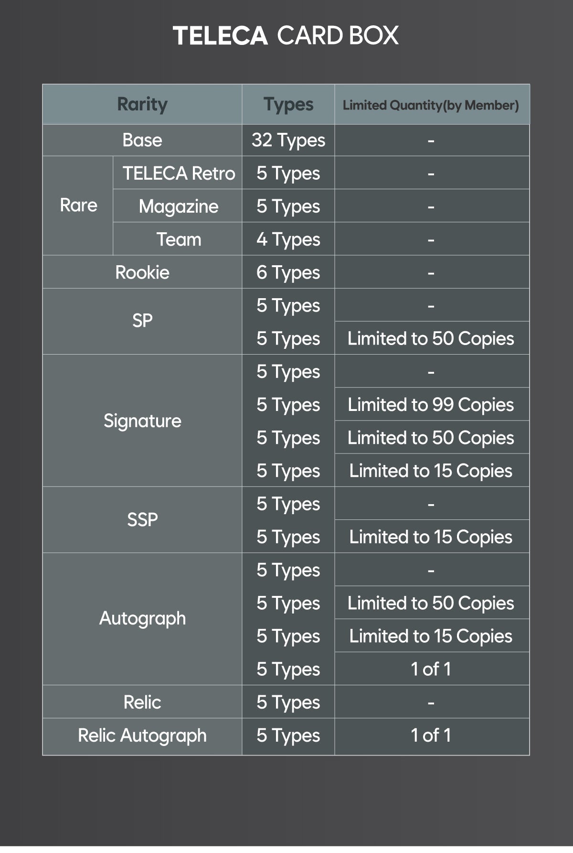Select 5 Types beside Limited to 99 Copies
Viewport: 573px width, 853px height.
pos(288,404)
